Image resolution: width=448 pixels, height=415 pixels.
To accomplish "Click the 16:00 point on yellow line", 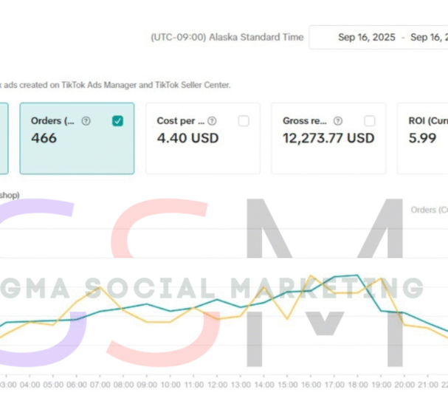I will [x=311, y=276].
